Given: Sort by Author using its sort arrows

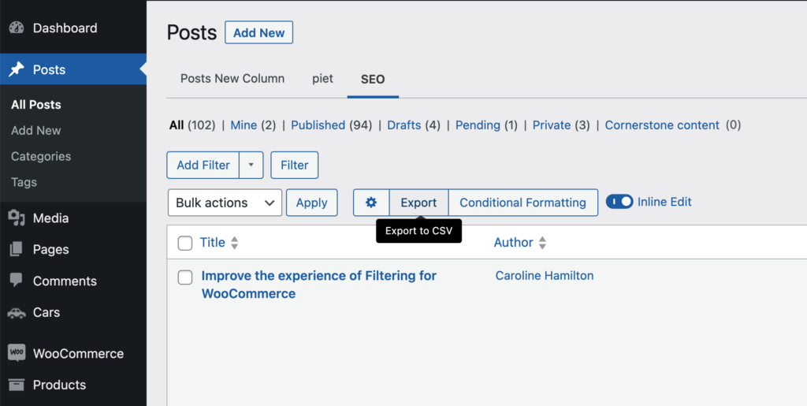Looking at the screenshot, I should click(542, 243).
